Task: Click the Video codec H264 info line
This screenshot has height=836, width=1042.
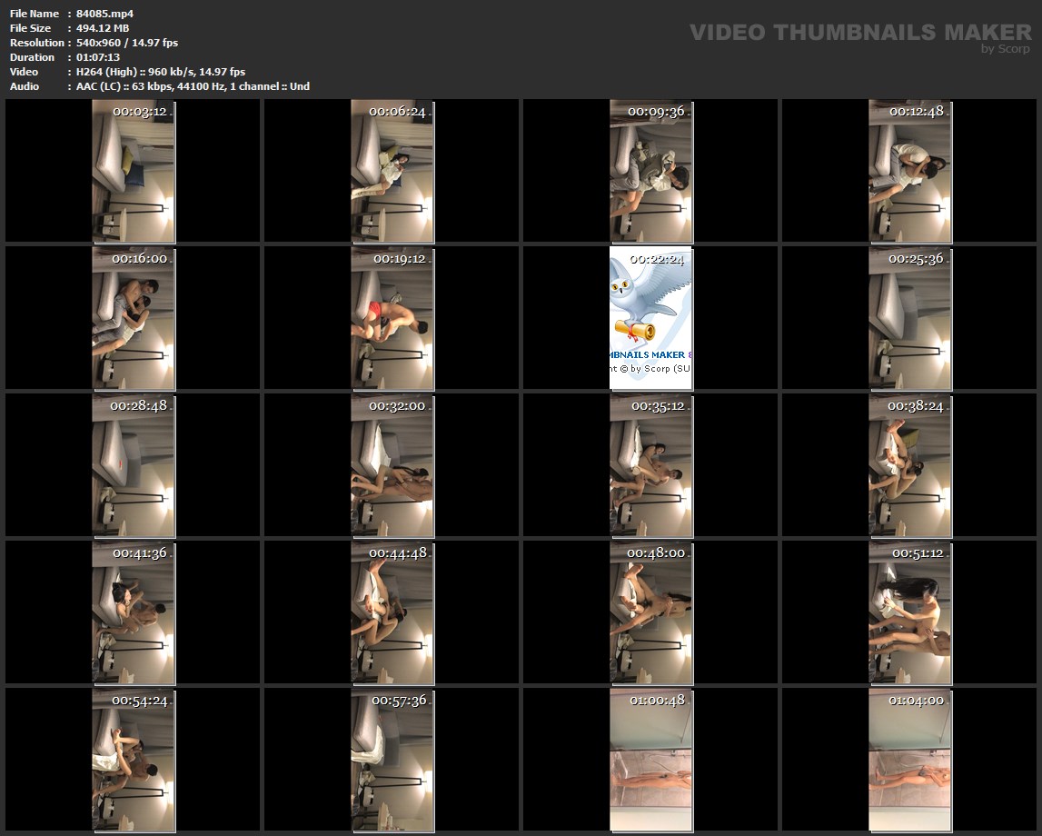Action: [x=161, y=72]
